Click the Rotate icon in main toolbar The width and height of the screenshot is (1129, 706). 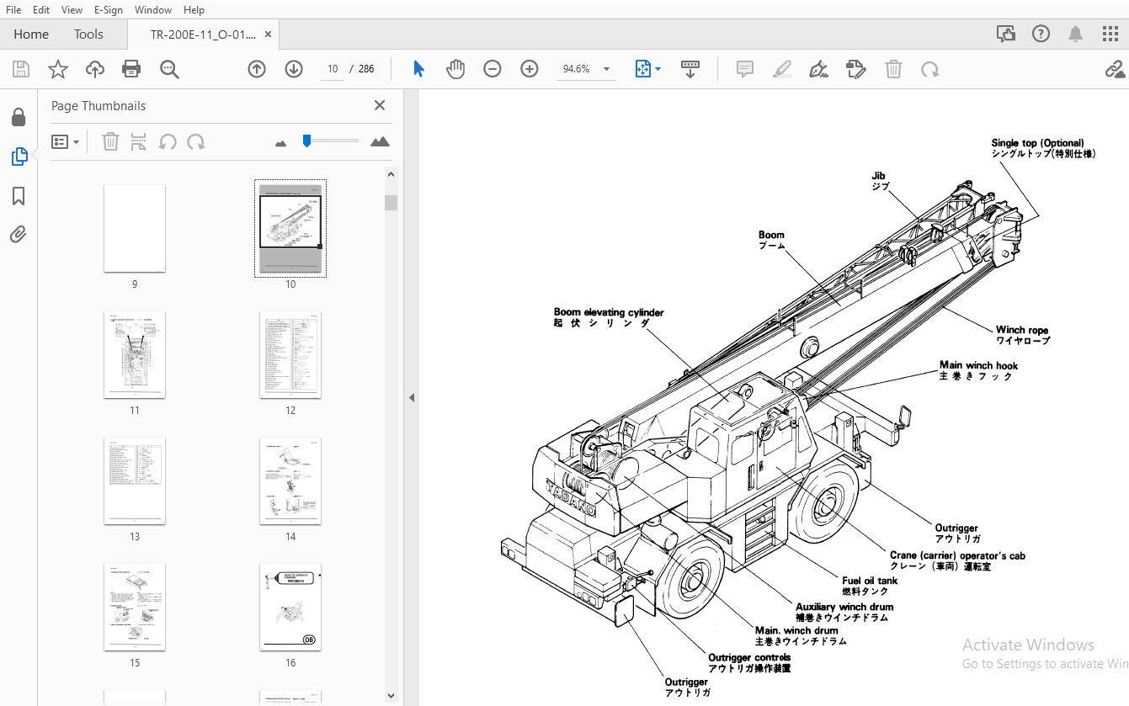tap(930, 69)
